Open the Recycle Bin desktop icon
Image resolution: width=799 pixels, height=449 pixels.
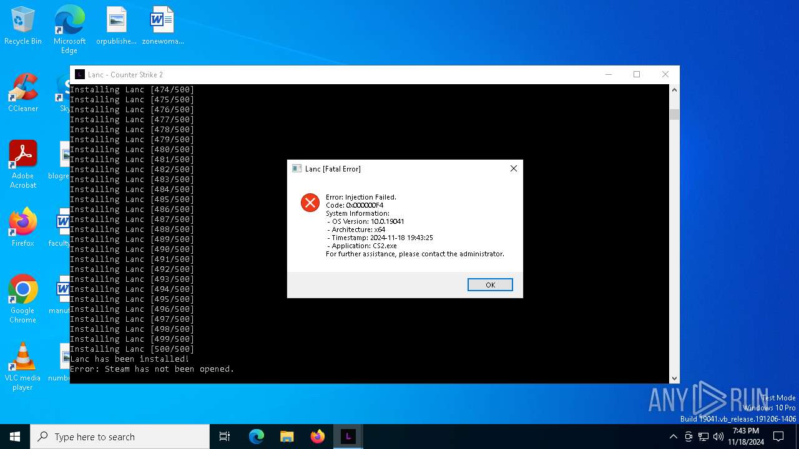tap(23, 26)
